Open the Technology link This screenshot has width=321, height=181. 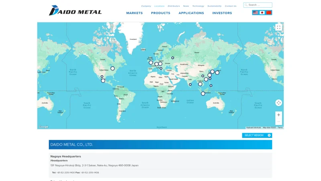point(198,6)
